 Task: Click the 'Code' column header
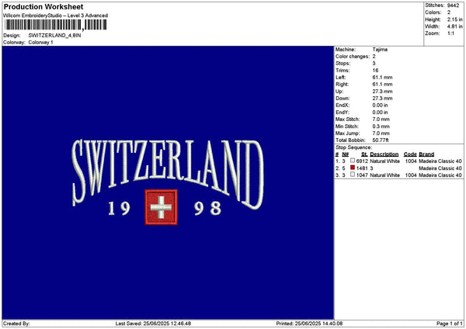tap(410, 154)
